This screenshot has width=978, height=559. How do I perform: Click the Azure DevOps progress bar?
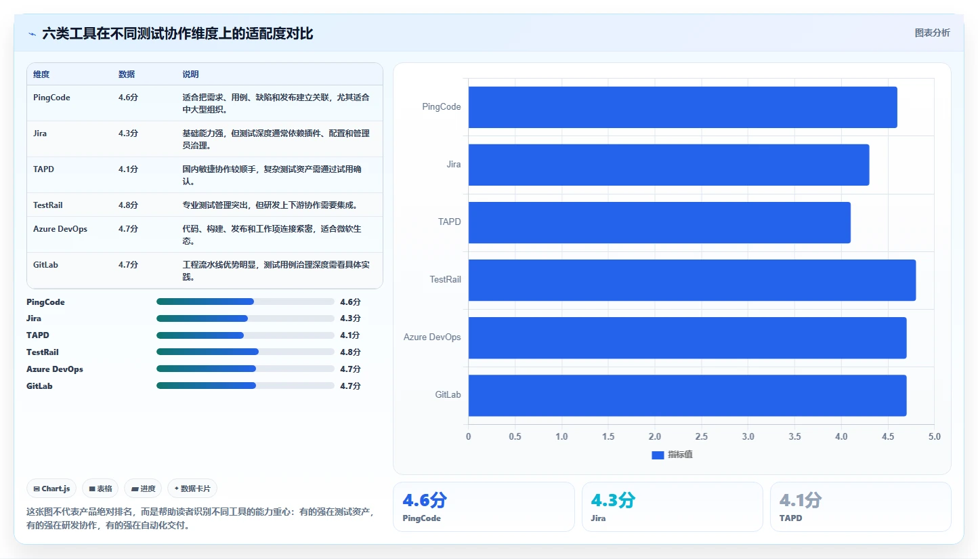(245, 369)
